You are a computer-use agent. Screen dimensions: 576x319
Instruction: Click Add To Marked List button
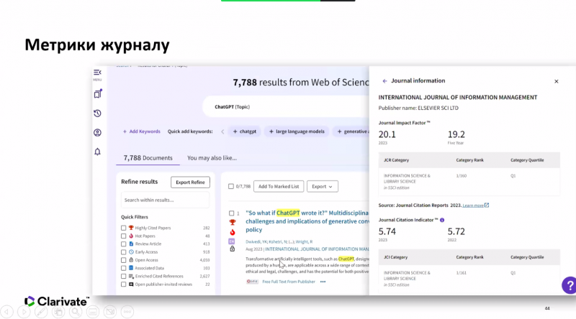point(279,186)
